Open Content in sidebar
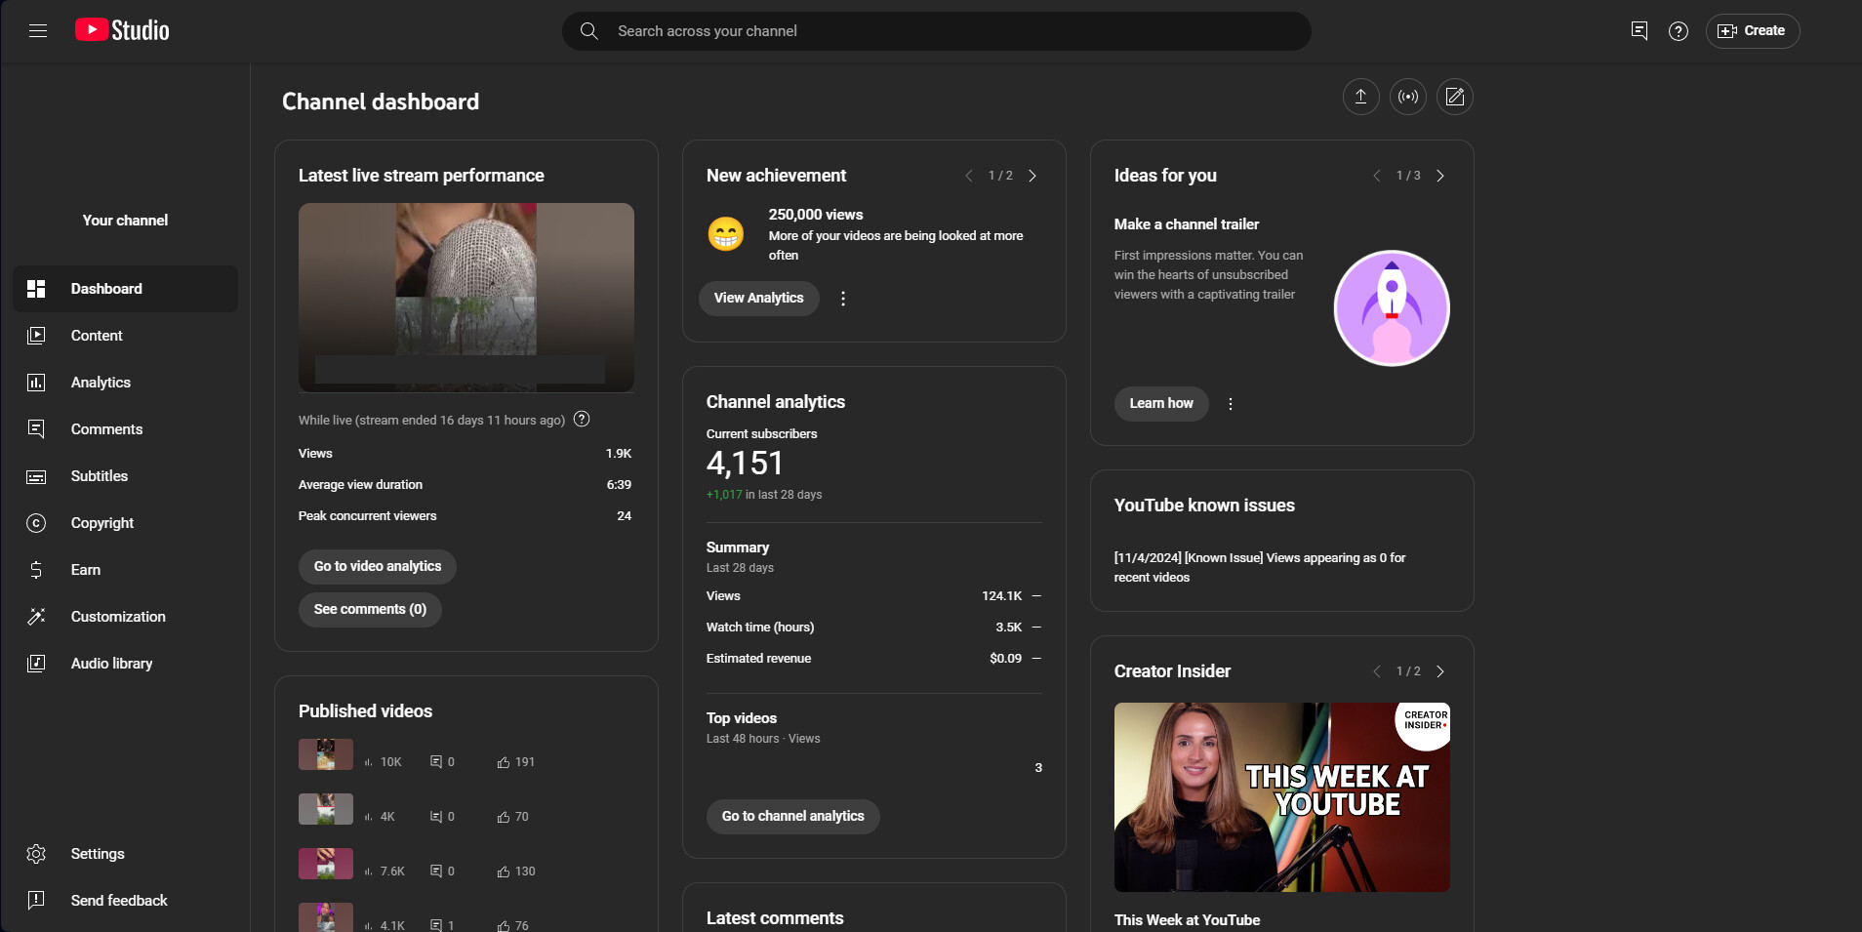This screenshot has height=932, width=1862. [x=125, y=336]
